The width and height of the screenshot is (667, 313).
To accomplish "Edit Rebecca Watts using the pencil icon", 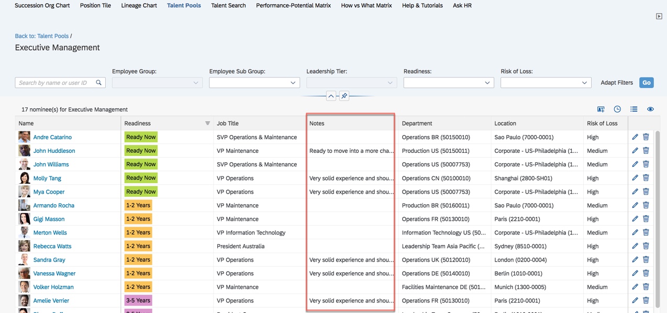I will (x=635, y=245).
